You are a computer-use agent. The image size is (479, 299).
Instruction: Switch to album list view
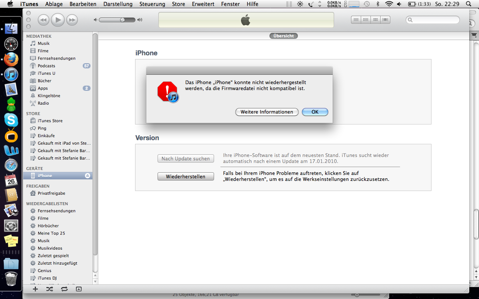click(x=366, y=20)
